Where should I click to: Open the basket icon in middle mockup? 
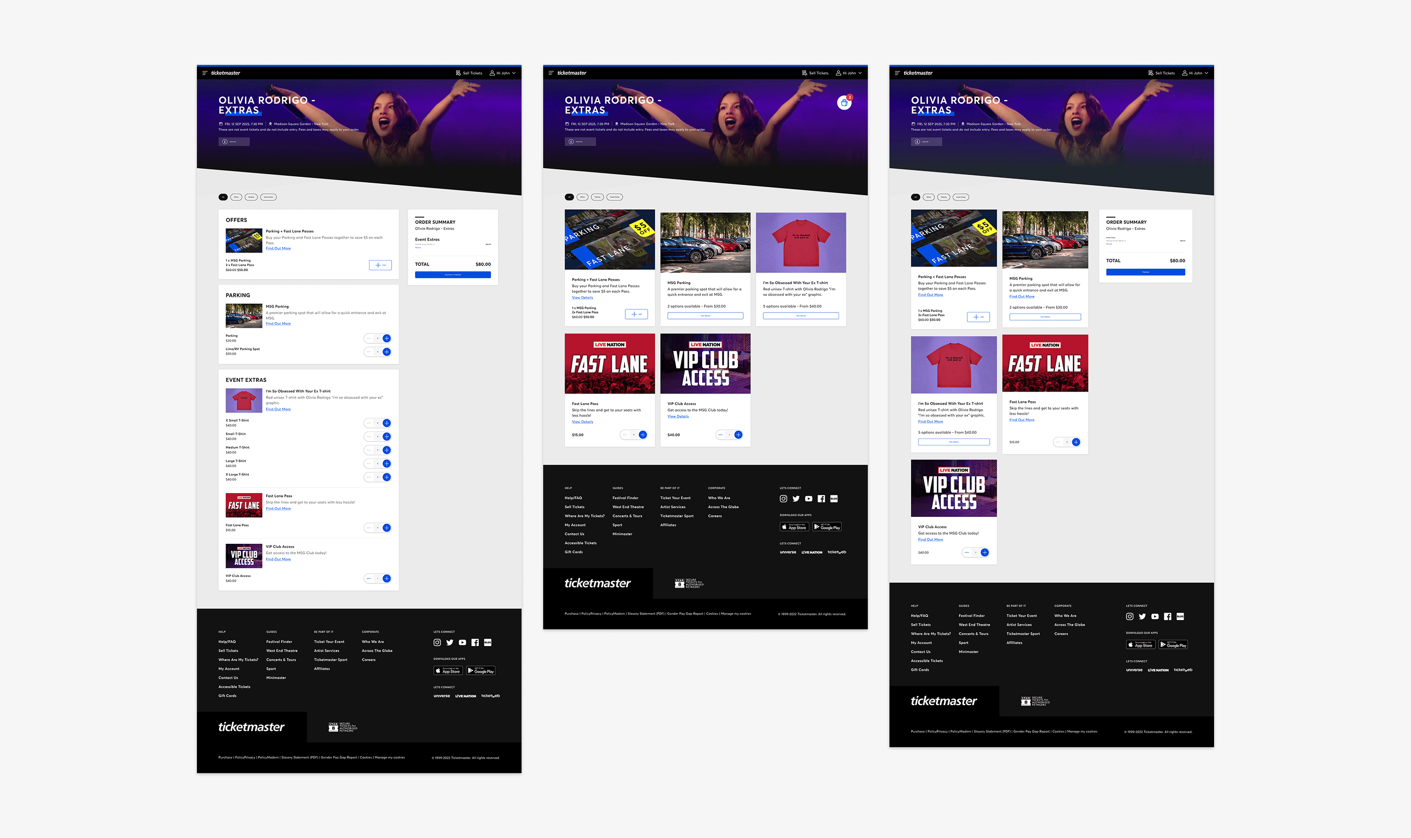(844, 103)
